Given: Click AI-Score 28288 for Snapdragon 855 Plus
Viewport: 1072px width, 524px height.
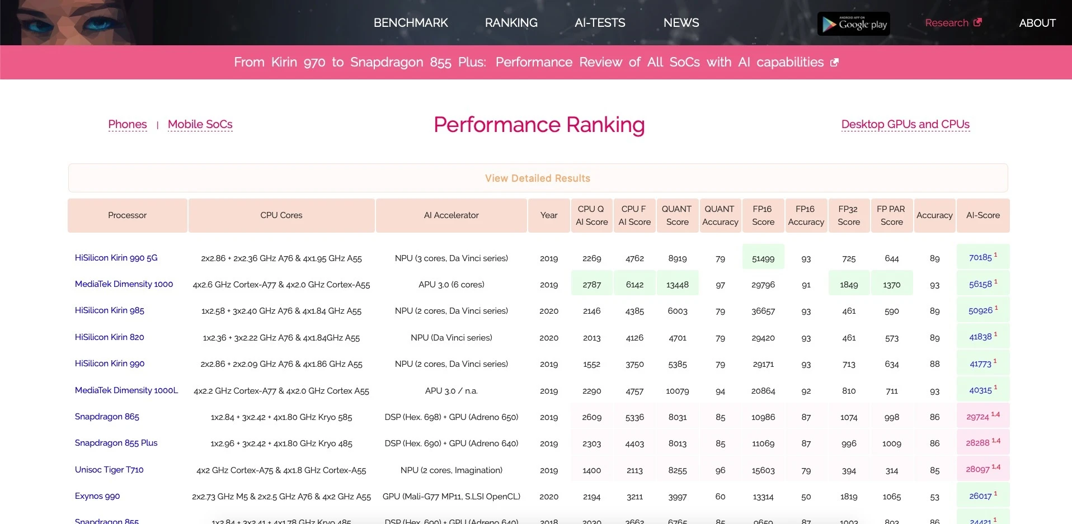Looking at the screenshot, I should click(x=983, y=442).
